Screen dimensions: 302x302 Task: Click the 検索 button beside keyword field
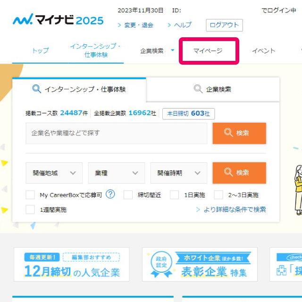pos(239,133)
